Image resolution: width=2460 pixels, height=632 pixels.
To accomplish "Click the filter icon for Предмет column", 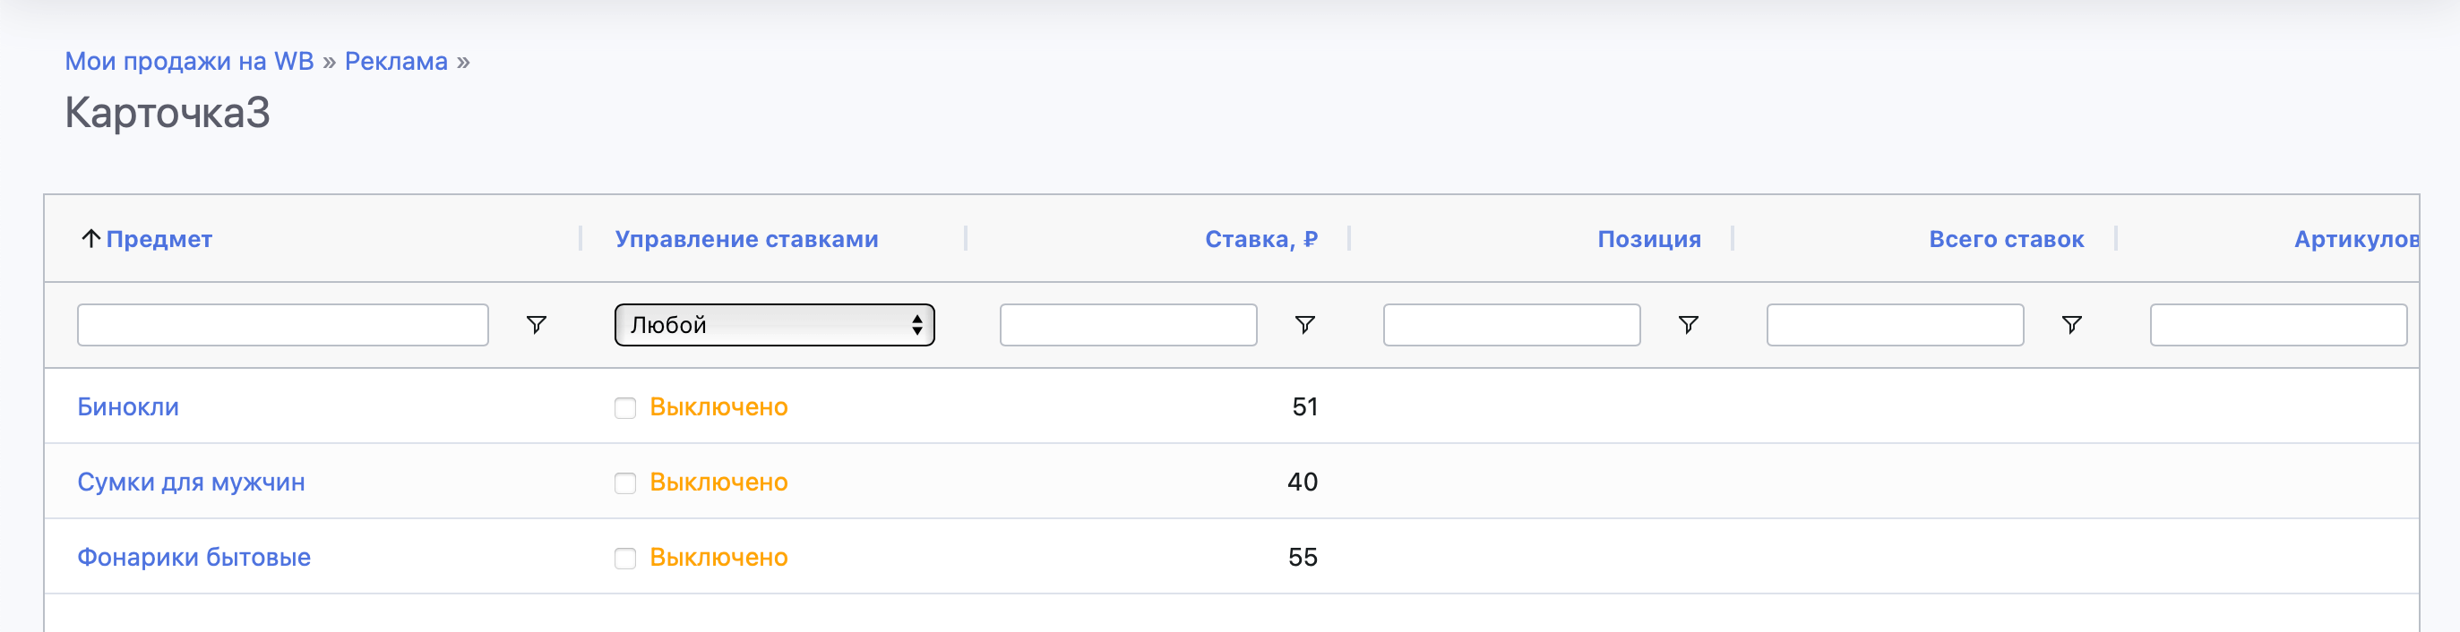I will tap(537, 325).
